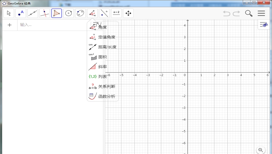
Task: Maximize the GeoGebra window
Action: pyautogui.click(x=254, y=2)
